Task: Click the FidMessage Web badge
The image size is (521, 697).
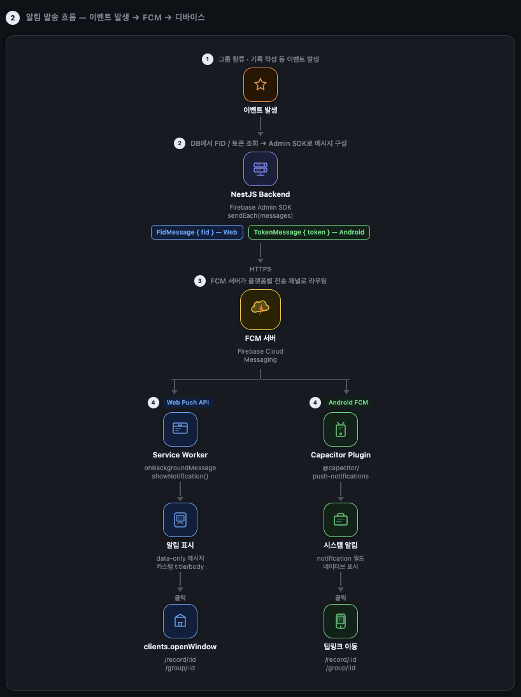Action: 197,232
